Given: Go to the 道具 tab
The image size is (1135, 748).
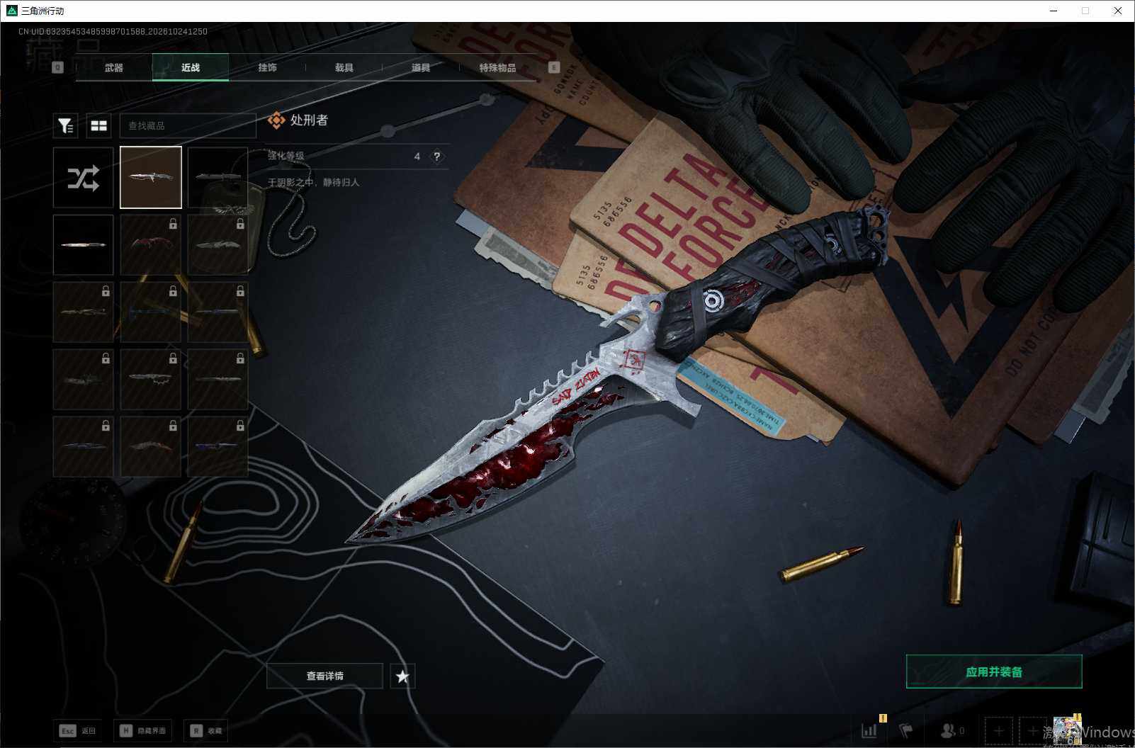Looking at the screenshot, I should click(x=421, y=67).
